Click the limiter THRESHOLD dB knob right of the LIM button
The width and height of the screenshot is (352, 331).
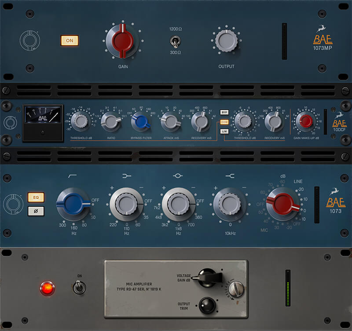[x=245, y=122]
